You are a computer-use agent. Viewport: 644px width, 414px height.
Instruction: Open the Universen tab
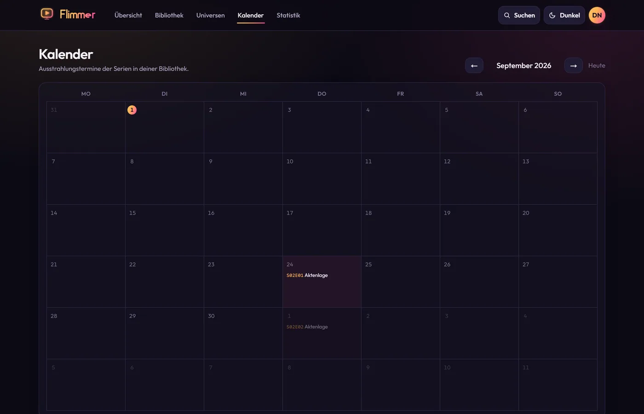pyautogui.click(x=210, y=15)
